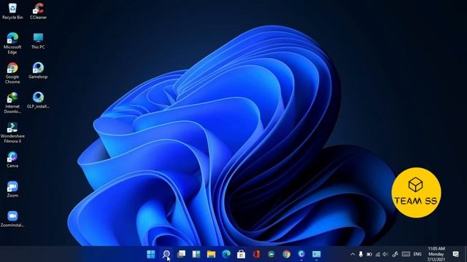This screenshot has width=467, height=262.
Task: Open Microsoft Store from the taskbar
Action: (x=242, y=254)
